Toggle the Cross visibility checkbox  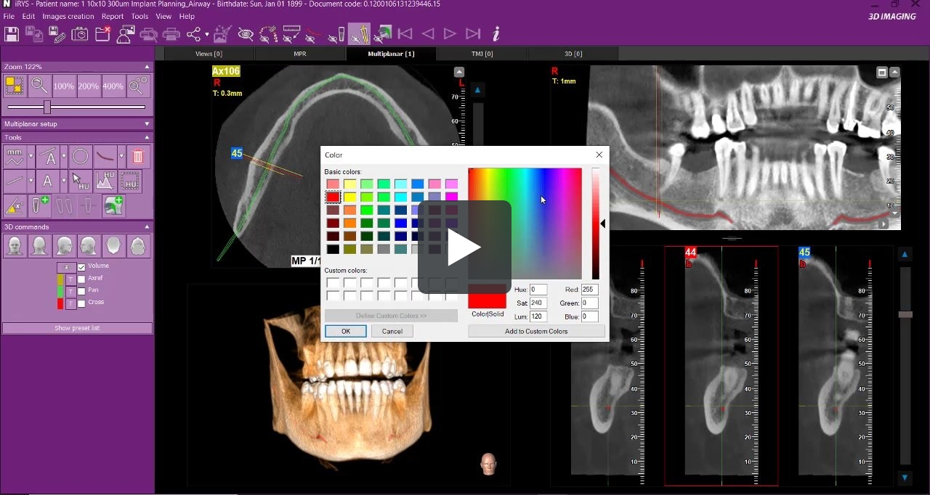click(x=81, y=304)
